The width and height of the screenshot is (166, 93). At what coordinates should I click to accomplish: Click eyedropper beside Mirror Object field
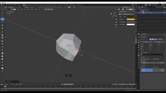(164, 55)
